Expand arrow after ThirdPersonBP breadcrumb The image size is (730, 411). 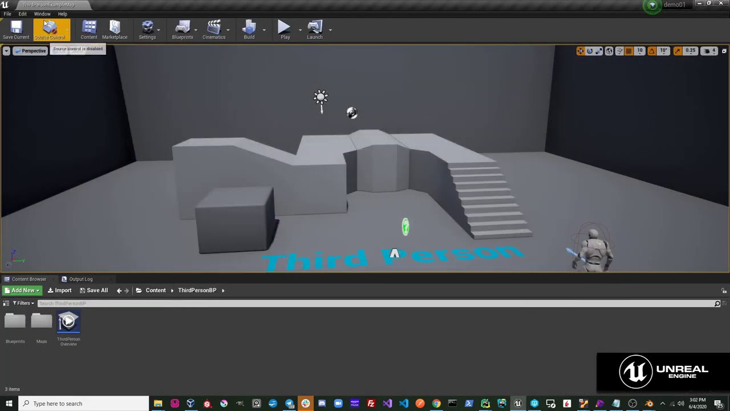coord(223,291)
